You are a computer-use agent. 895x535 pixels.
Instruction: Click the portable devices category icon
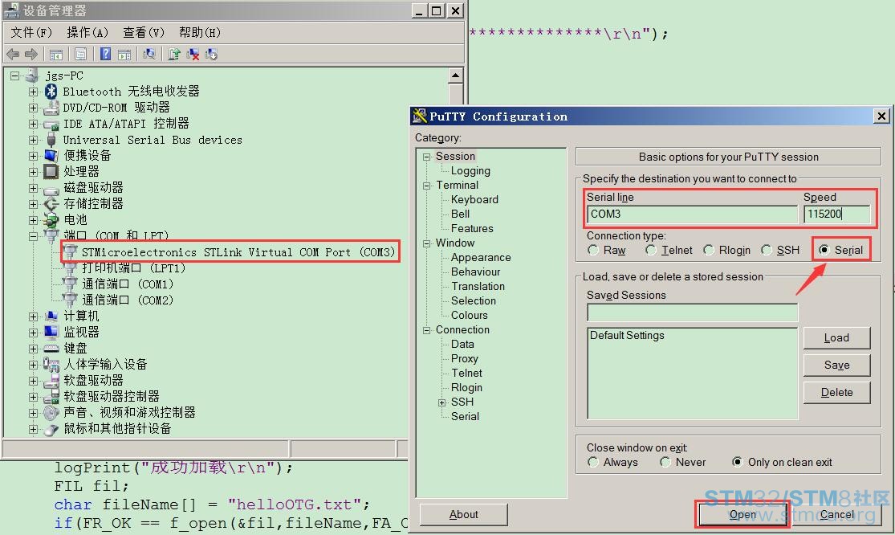(51, 155)
